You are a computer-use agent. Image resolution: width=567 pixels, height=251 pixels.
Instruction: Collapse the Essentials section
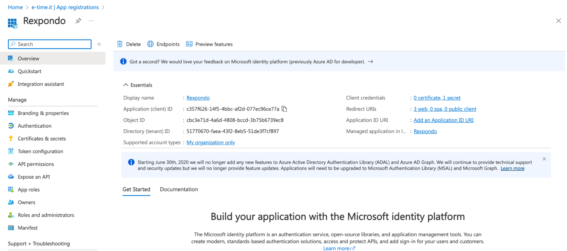(126, 85)
